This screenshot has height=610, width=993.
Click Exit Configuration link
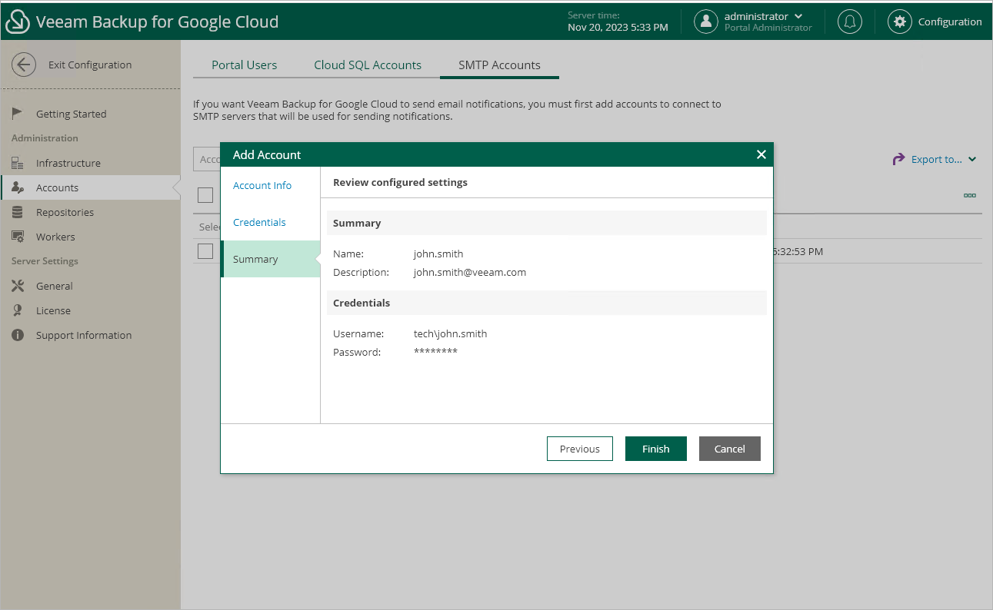tap(90, 65)
